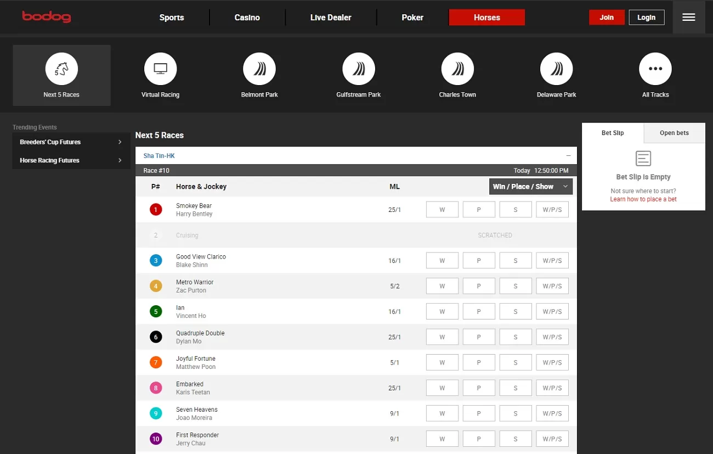Click W/P/S bet for Smokey Bear
This screenshot has width=713, height=454.
[552, 210]
